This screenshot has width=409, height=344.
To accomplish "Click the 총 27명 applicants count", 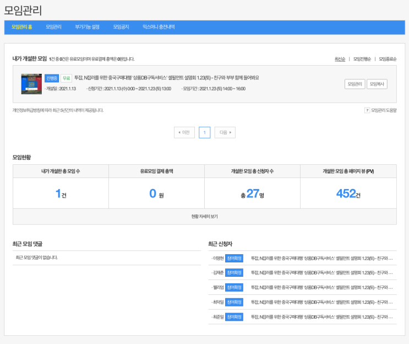I will pyautogui.click(x=252, y=193).
